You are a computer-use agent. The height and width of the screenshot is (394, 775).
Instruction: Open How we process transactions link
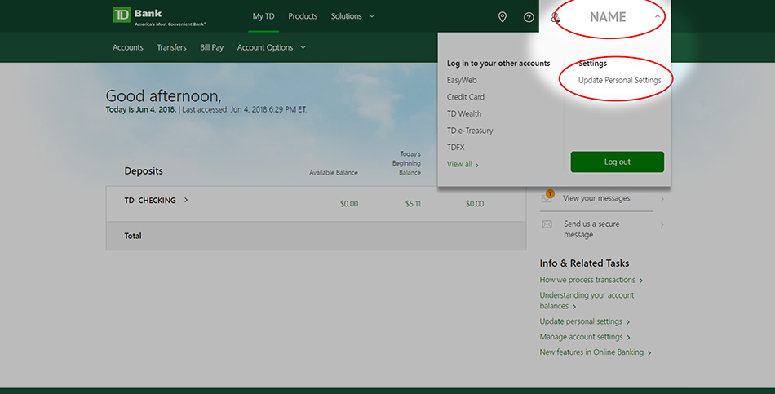(591, 280)
